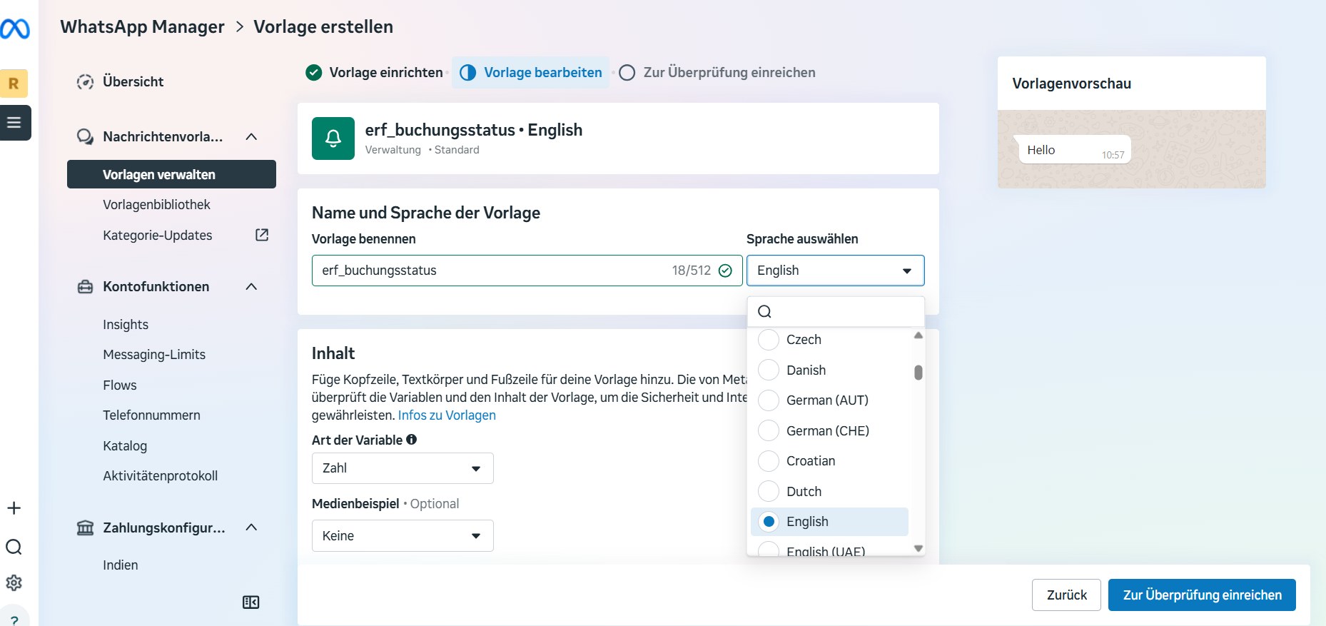Open Vorlagenbibliothek in sidebar
This screenshot has height=626, width=1326.
coord(156,205)
